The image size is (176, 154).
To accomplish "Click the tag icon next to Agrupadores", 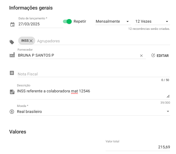I will click(x=12, y=42).
